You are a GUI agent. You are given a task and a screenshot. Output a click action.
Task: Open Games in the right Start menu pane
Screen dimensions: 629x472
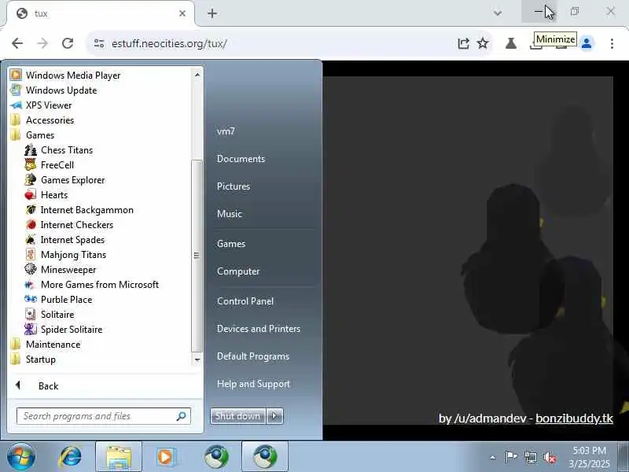[x=231, y=244]
